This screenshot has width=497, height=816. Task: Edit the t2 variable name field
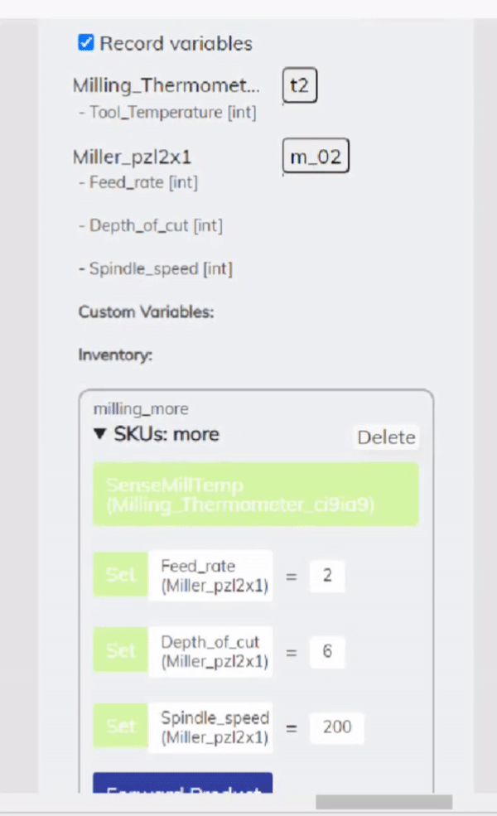tap(299, 84)
